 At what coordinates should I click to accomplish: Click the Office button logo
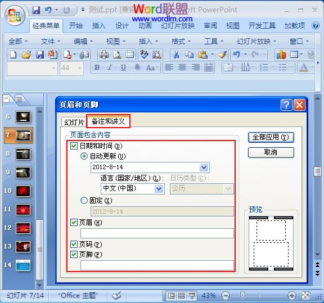(15, 16)
